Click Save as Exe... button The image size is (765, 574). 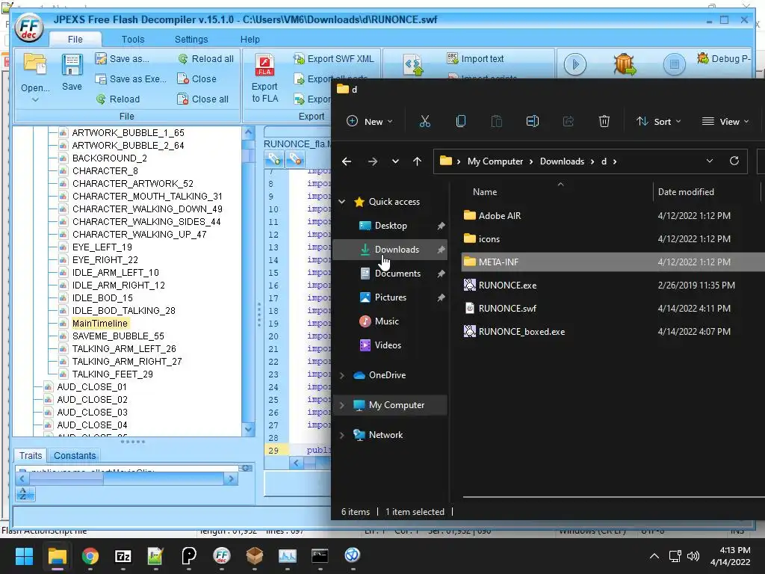(131, 79)
